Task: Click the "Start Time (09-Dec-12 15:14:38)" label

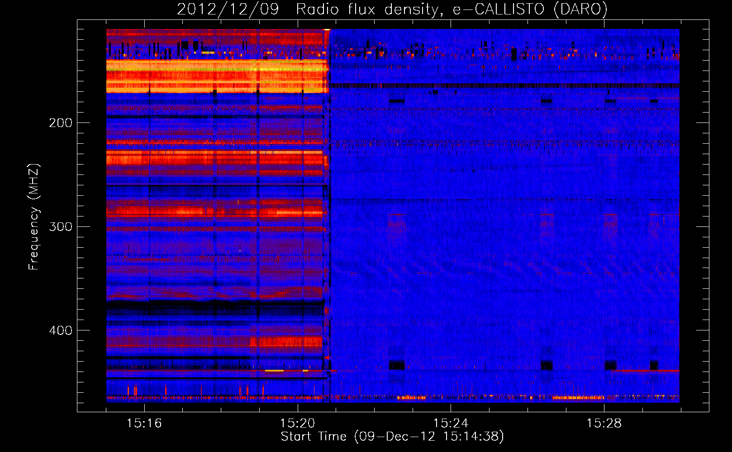Action: (x=392, y=437)
